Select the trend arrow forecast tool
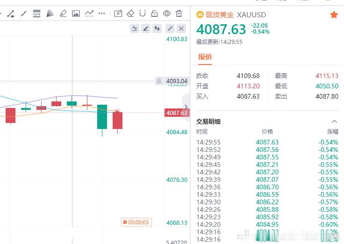 pos(89,14)
